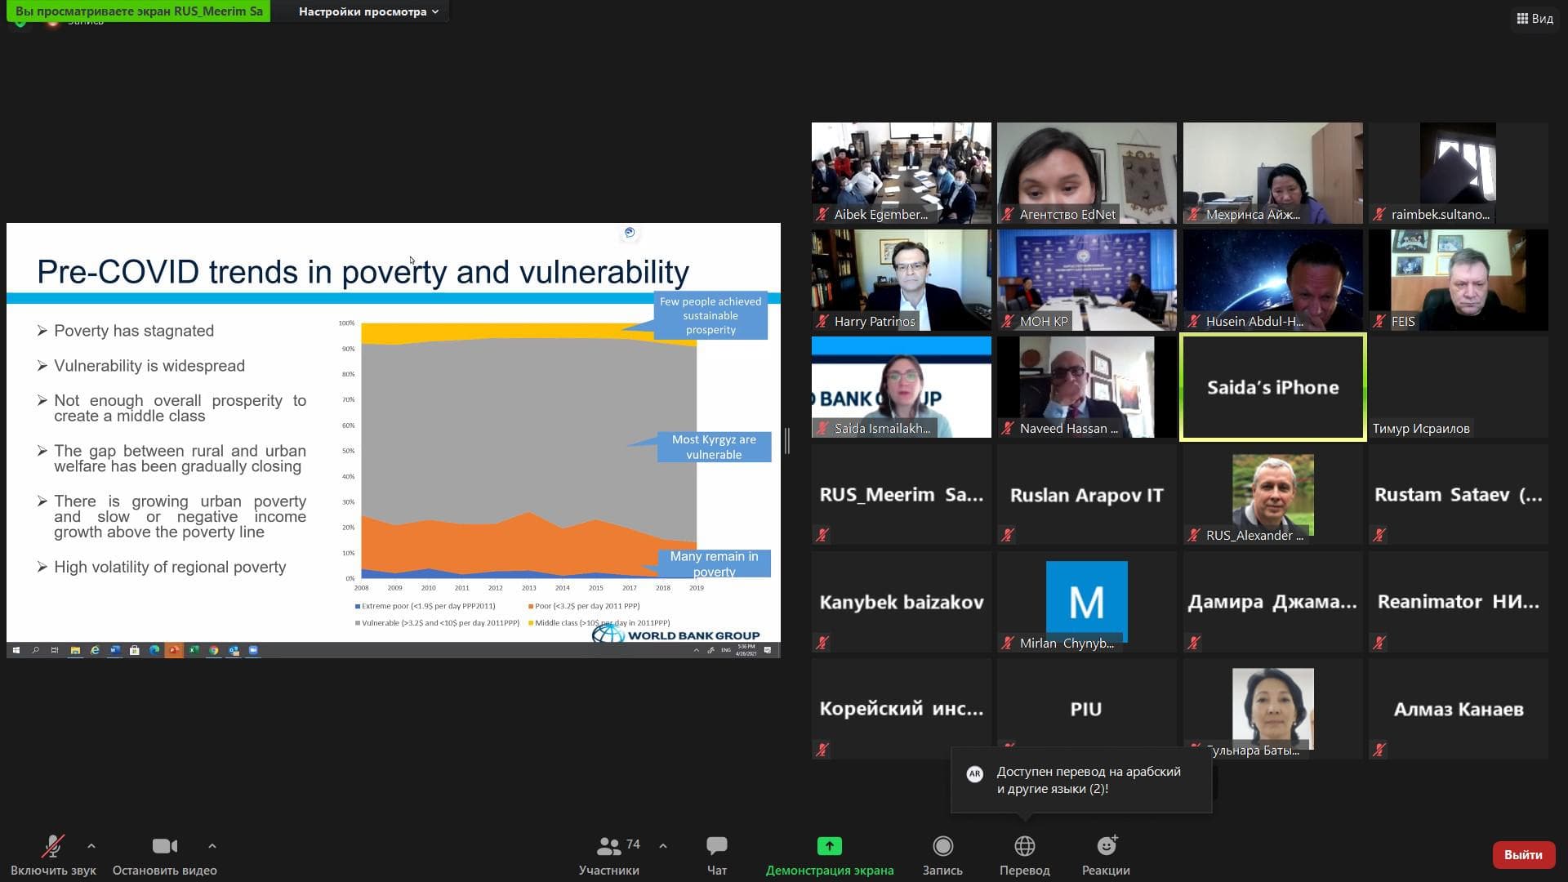
Task: Select the green screen-viewing banner
Action: coord(139,11)
